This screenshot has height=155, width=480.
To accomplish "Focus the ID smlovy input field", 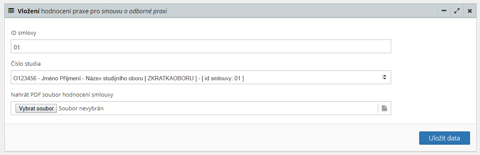I will pos(201,46).
